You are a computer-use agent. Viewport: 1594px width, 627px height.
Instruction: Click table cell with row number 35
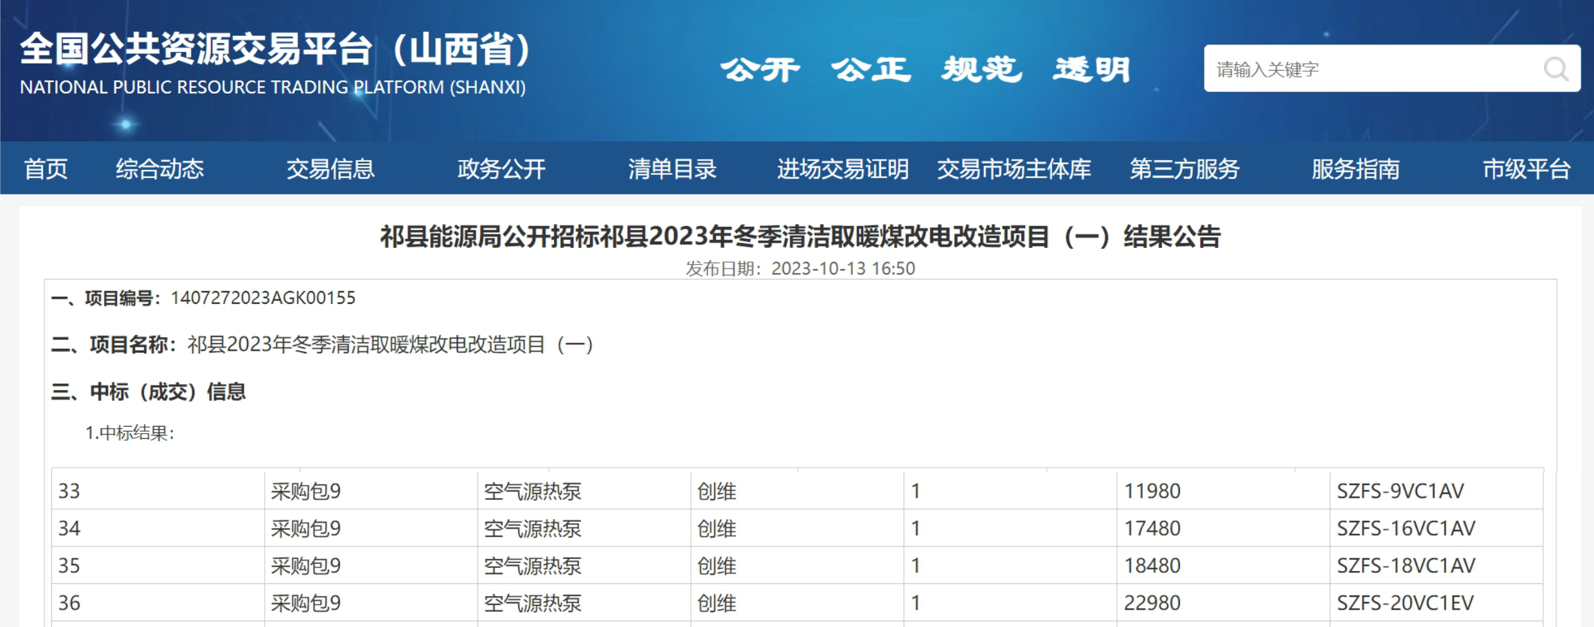click(158, 565)
